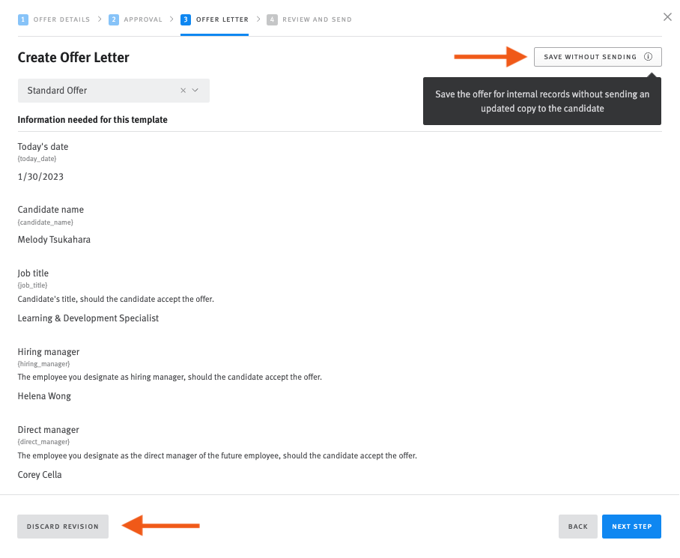The width and height of the screenshot is (680, 558).
Task: Close the Create Offer Letter dialog
Action: pyautogui.click(x=667, y=16)
